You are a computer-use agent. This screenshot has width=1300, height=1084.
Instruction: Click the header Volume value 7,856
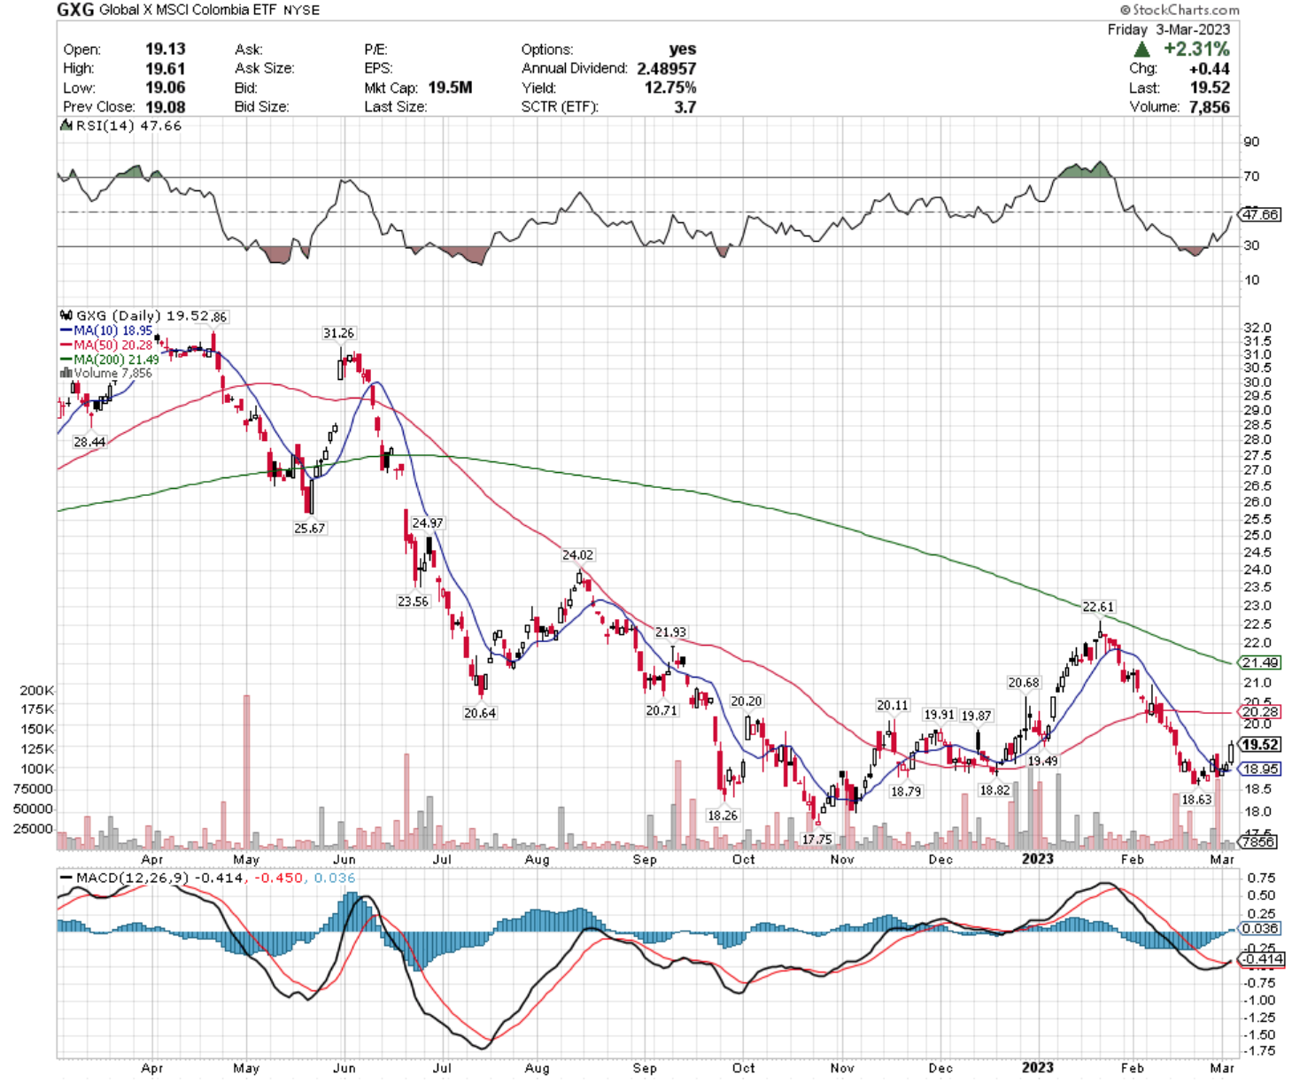point(1210,106)
